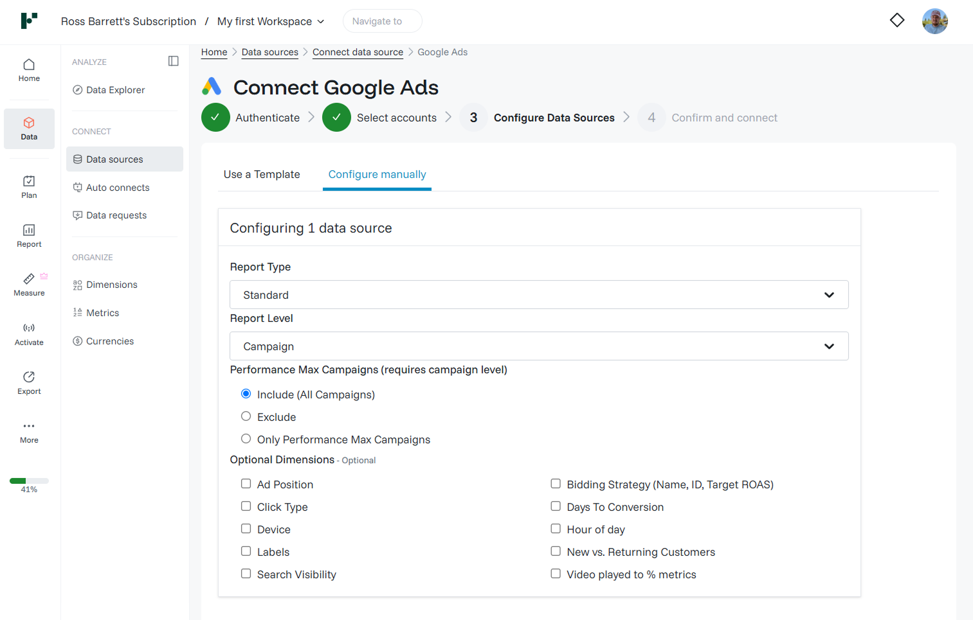Click the Configure Data Sources step label
Image resolution: width=973 pixels, height=620 pixels.
point(554,118)
